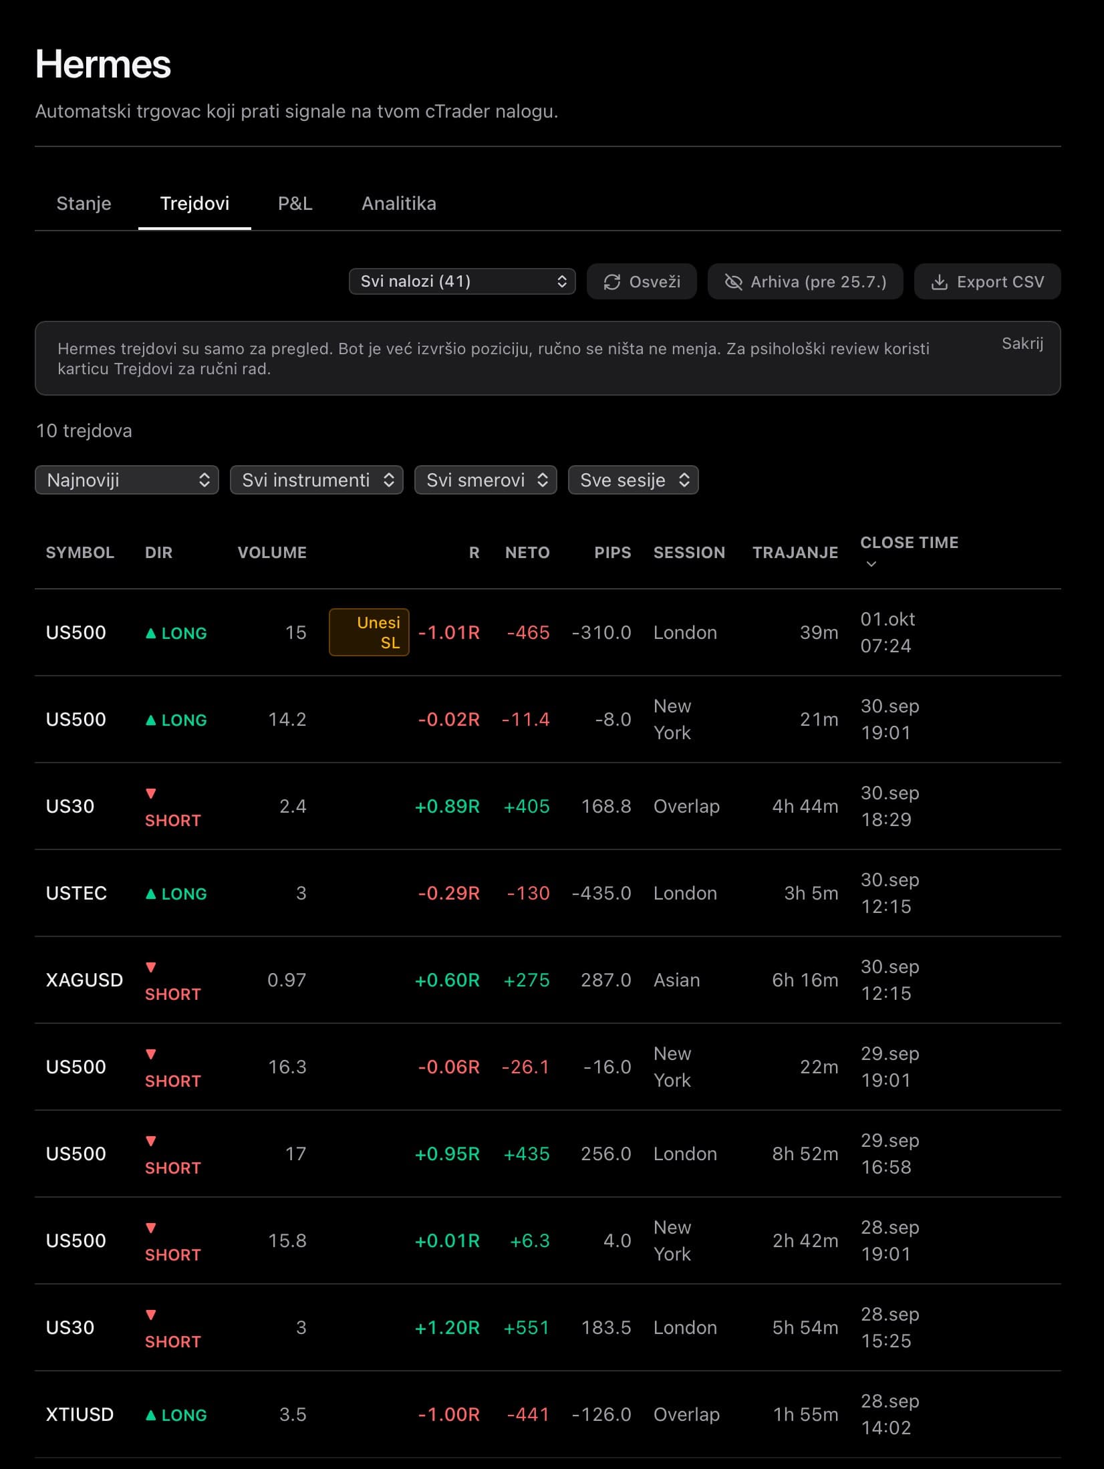This screenshot has width=1104, height=1469.
Task: Click the 8h 52m duration cell
Action: 805,1154
